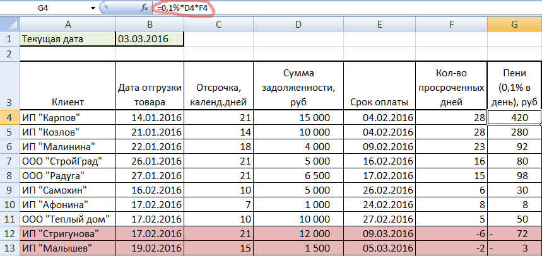The image size is (542, 256).
Task: Click shipment date 22.01.2016
Action: click(x=150, y=146)
